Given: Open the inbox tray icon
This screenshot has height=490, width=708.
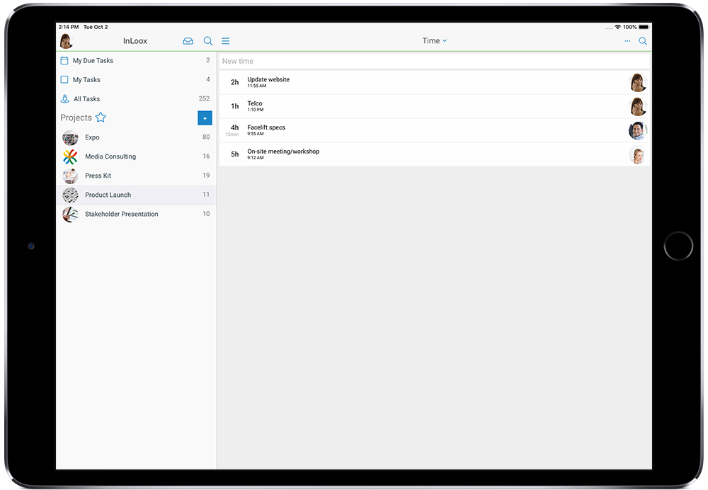Looking at the screenshot, I should pyautogui.click(x=188, y=41).
